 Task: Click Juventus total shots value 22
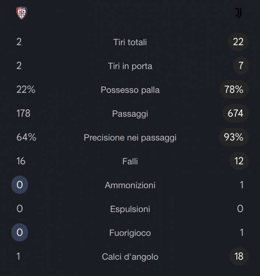[x=238, y=42]
